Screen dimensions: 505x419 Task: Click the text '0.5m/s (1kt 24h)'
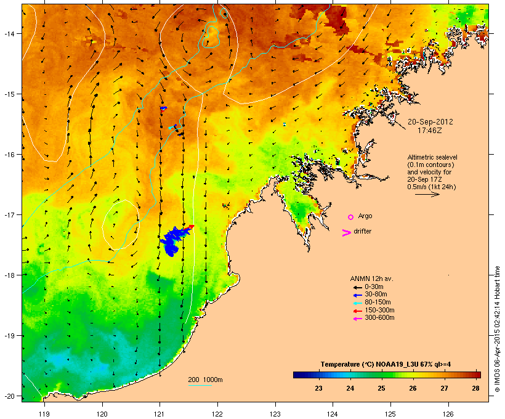tap(432, 187)
